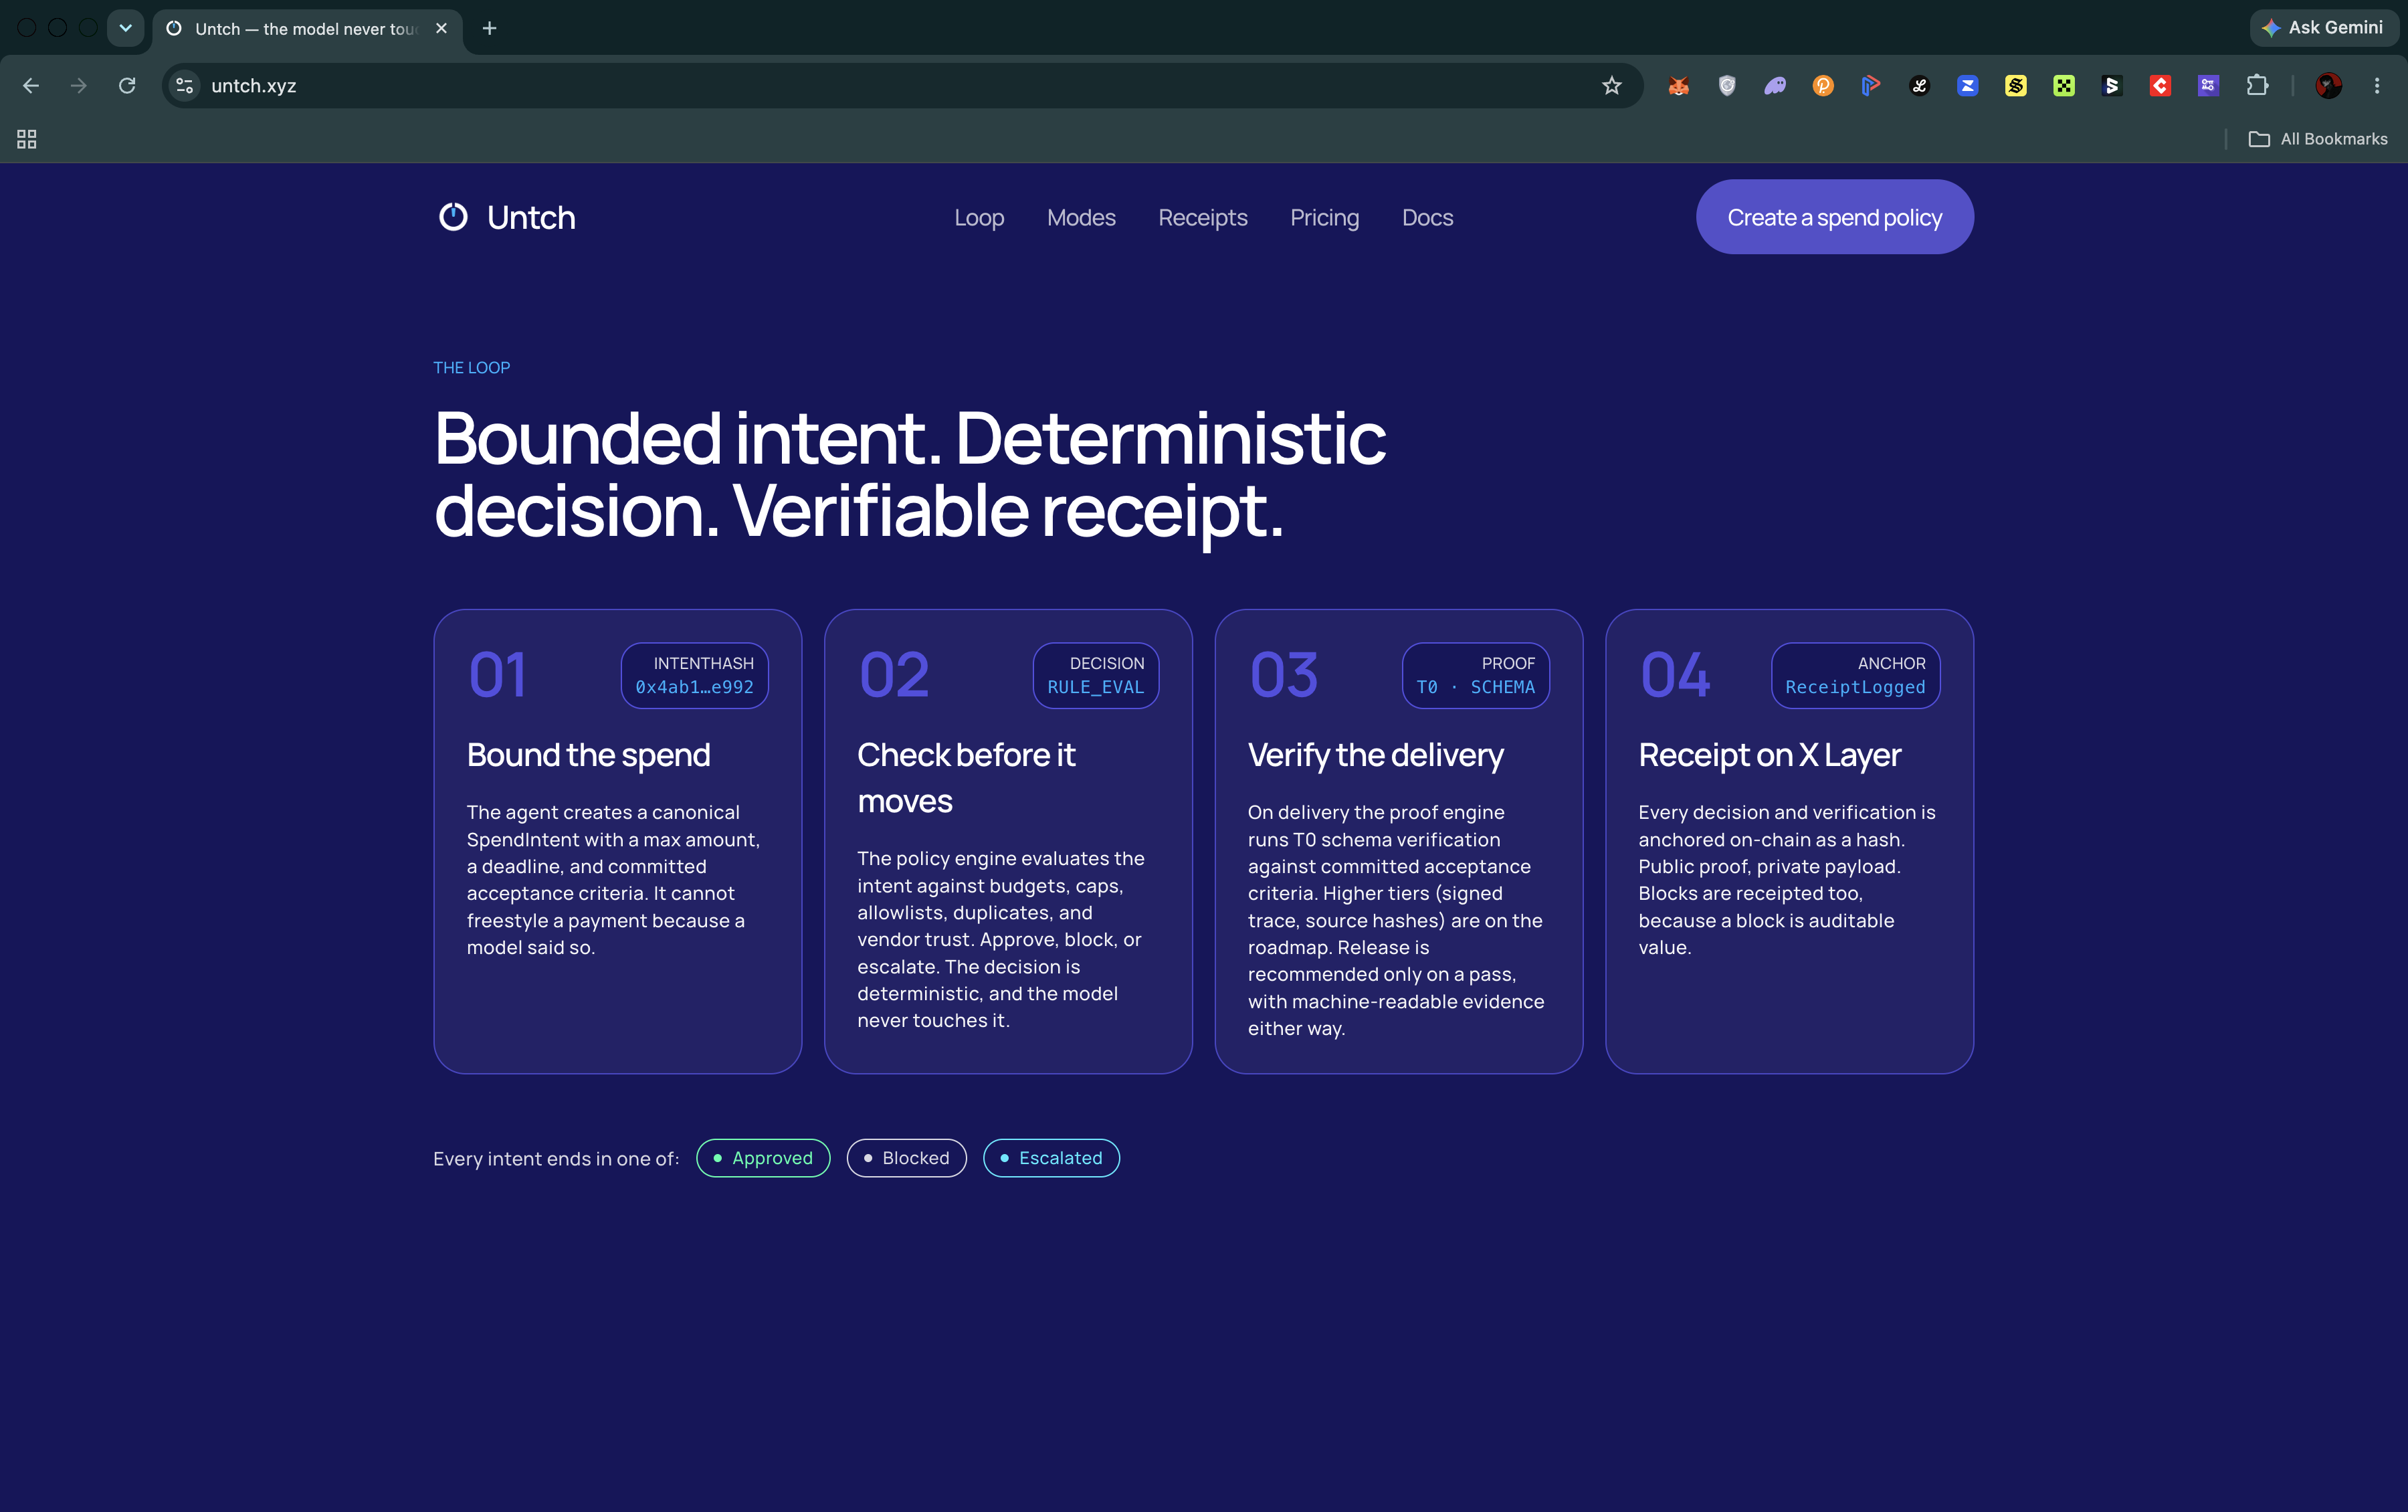Click the Create a spend policy button
Screen dimensions: 2408x1512
[1834, 217]
